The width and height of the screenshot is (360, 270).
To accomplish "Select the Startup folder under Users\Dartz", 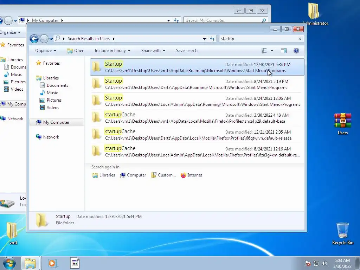I will click(197, 84).
